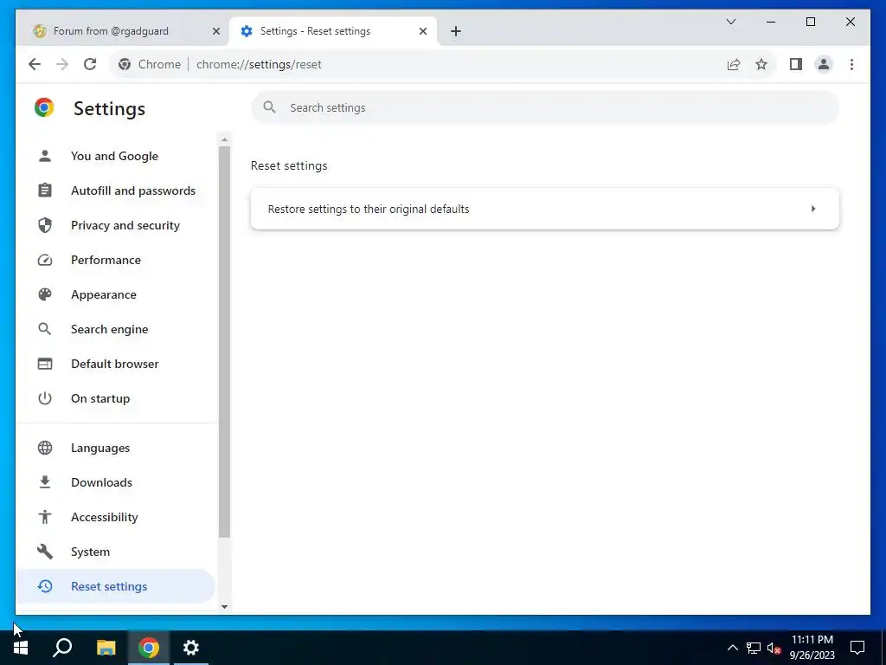
Task: Click the palette icon for Appearance
Action: pos(45,294)
